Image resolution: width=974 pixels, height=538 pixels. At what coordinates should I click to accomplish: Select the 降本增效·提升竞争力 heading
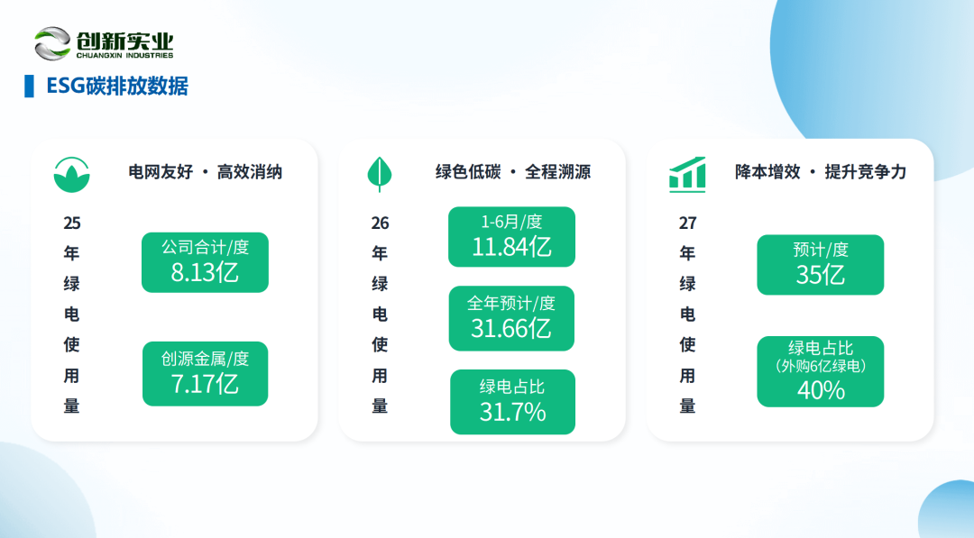(821, 172)
